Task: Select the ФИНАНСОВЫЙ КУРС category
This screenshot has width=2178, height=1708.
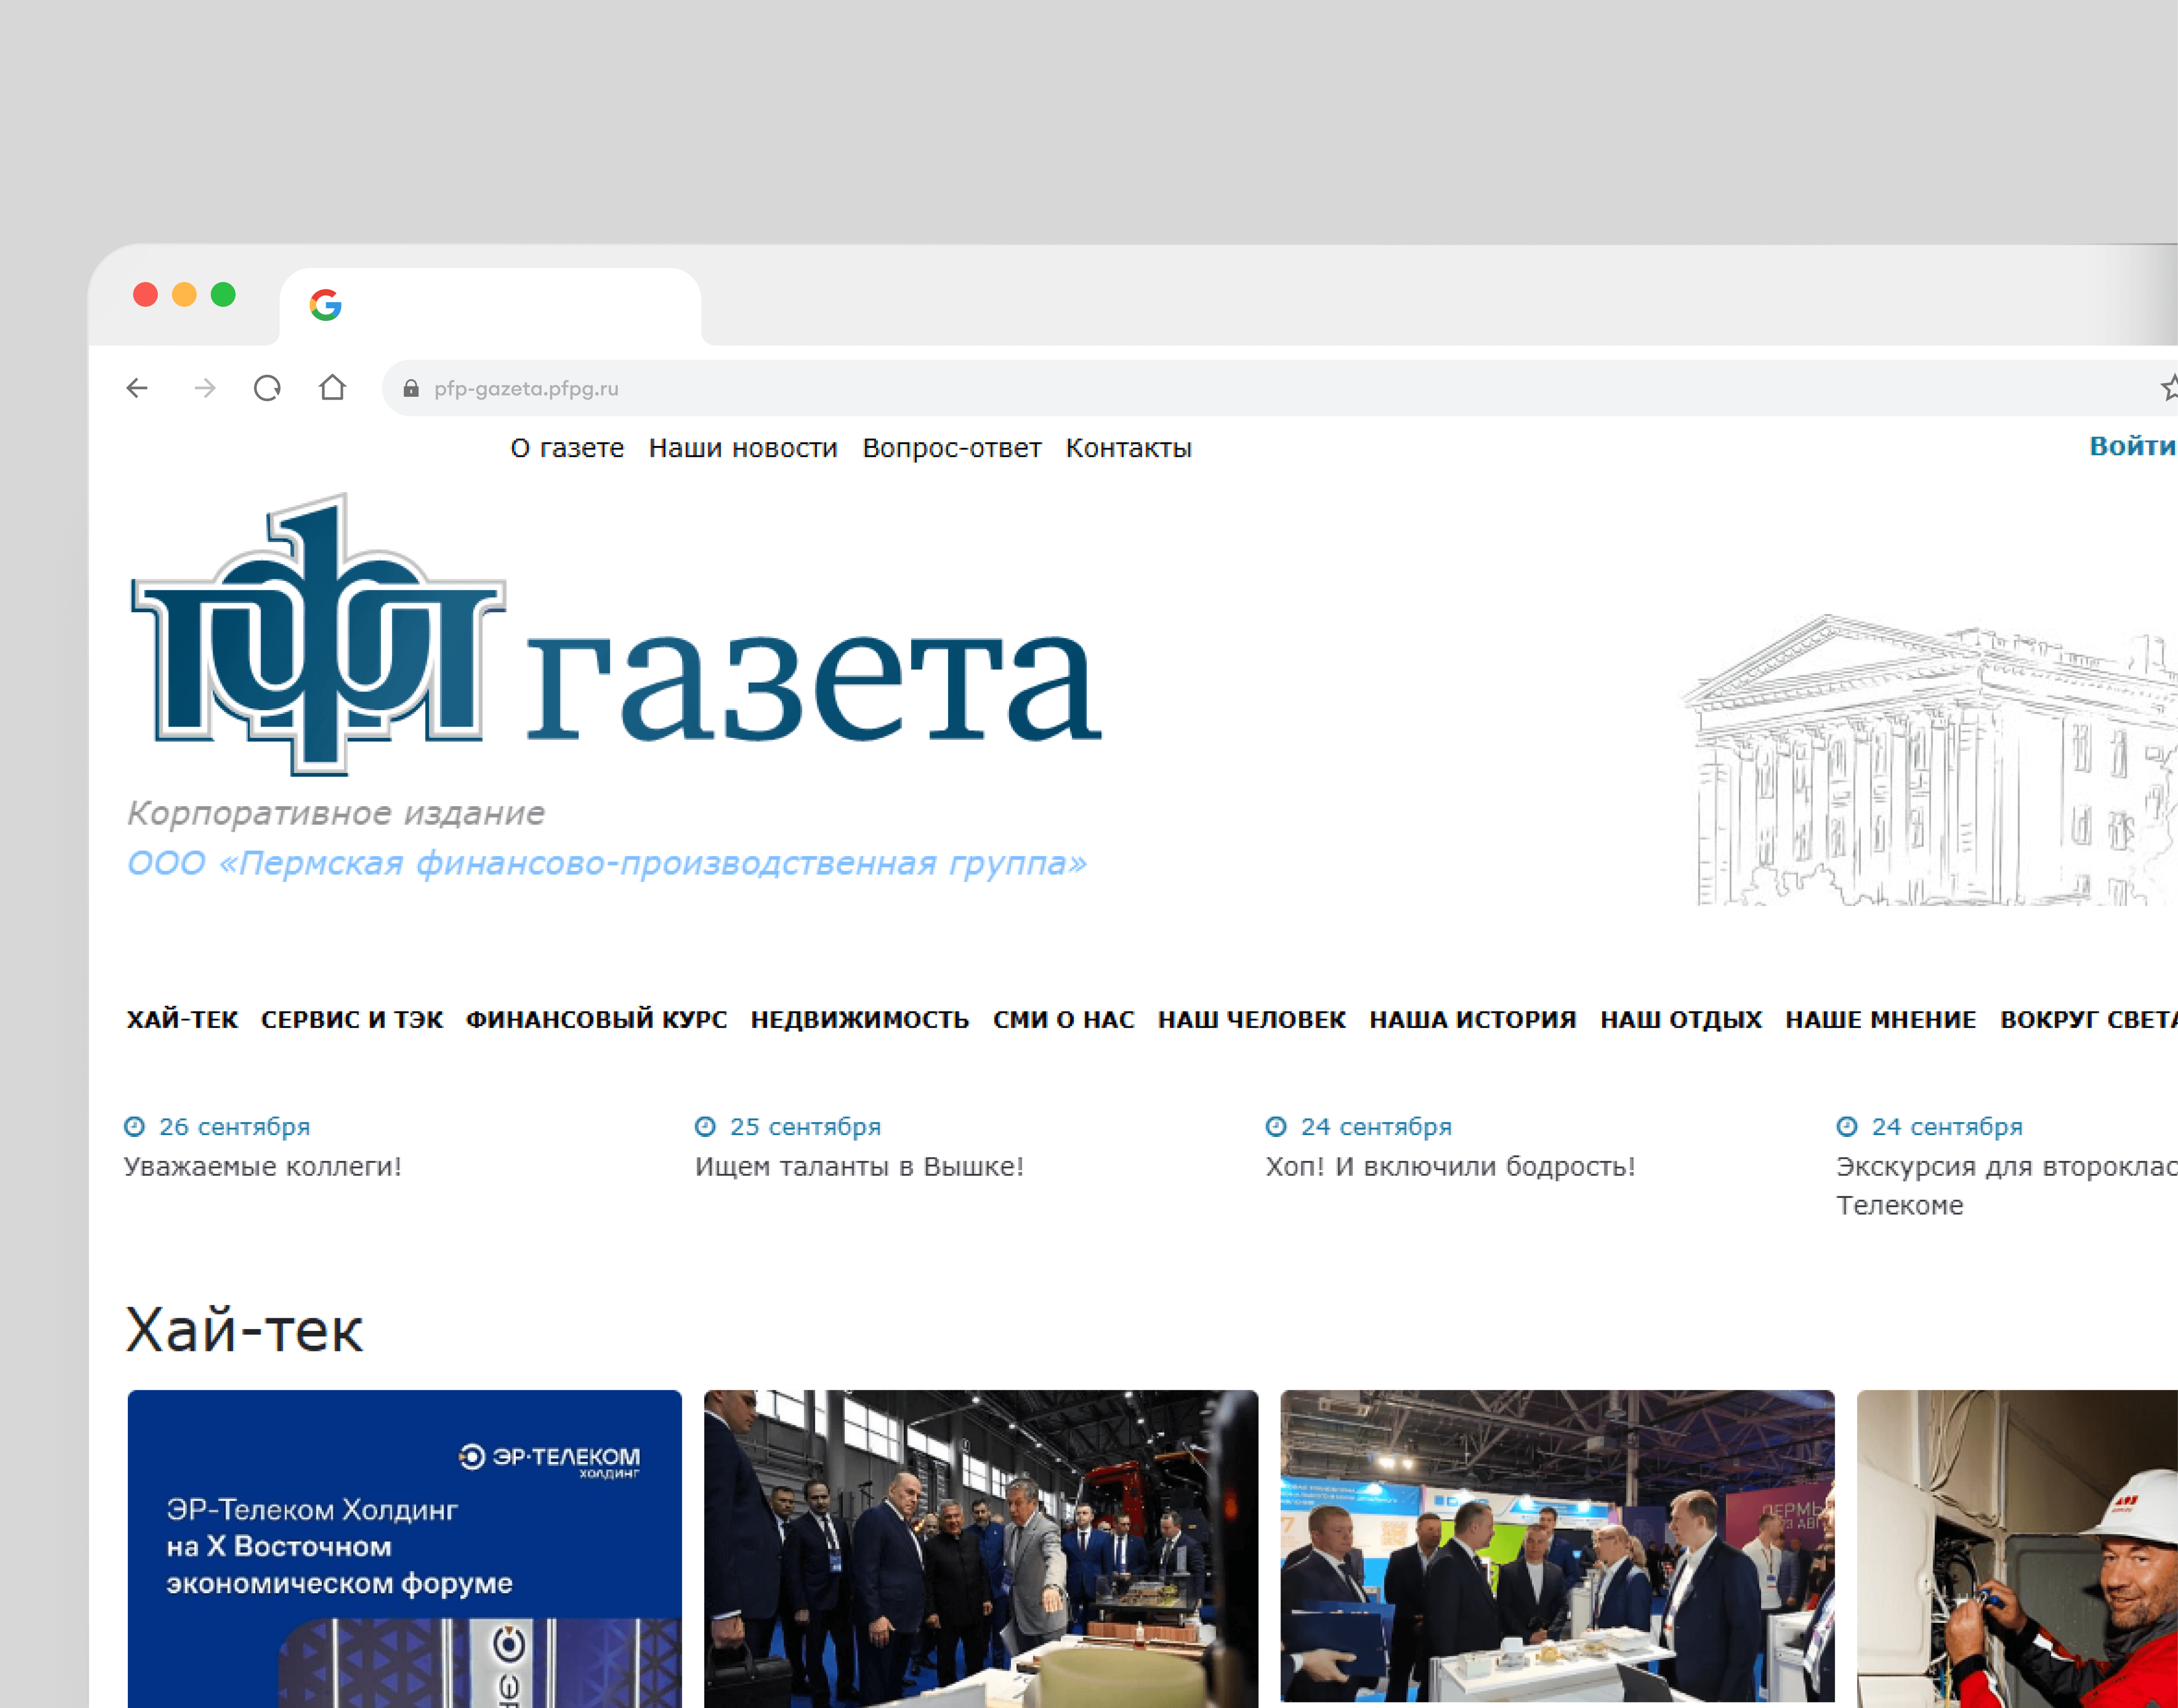Action: [x=596, y=1019]
